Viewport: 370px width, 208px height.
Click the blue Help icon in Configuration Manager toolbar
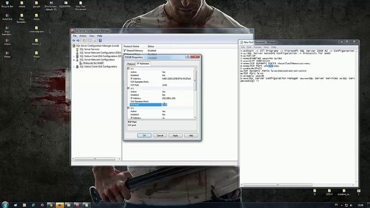100,40
